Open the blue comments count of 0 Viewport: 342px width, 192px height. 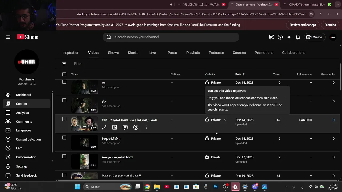(x=333, y=120)
